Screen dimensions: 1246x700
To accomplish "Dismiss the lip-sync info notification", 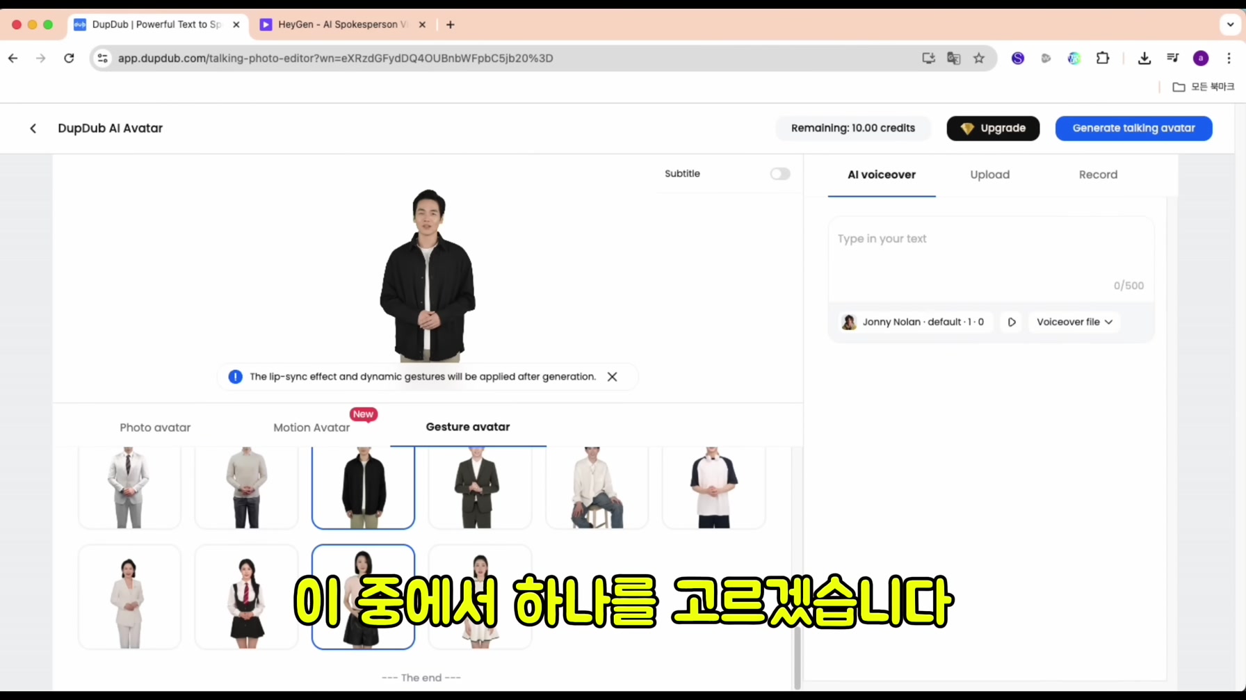I will coord(612,377).
